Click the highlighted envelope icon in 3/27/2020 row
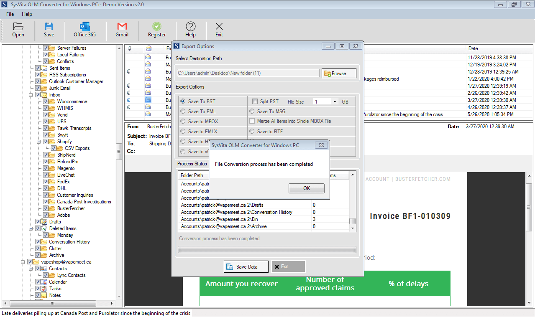 (x=148, y=100)
